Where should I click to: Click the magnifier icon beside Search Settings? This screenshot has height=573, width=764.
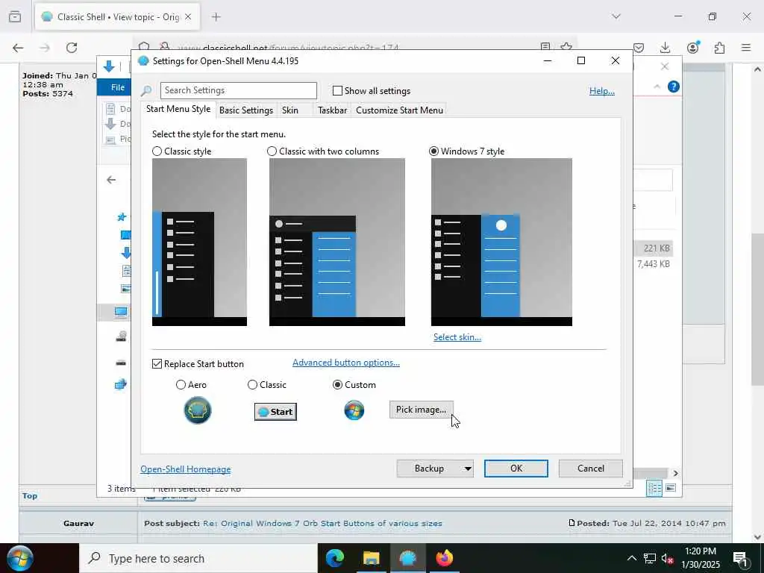click(146, 91)
